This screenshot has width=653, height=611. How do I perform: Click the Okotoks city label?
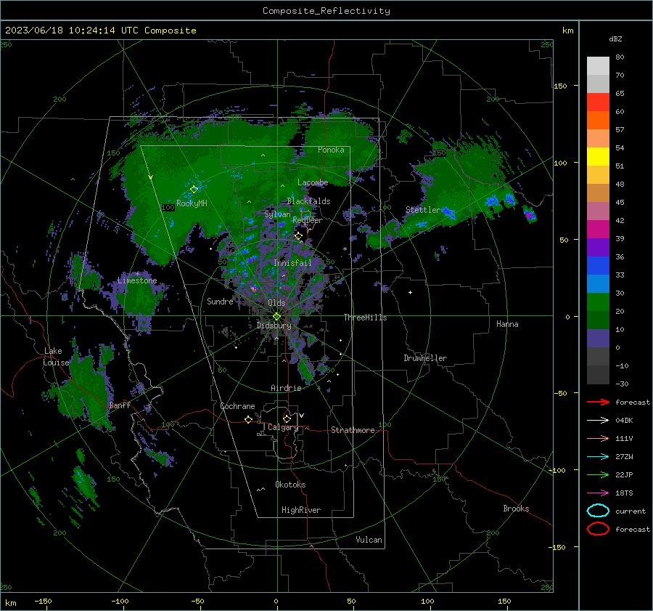(290, 485)
